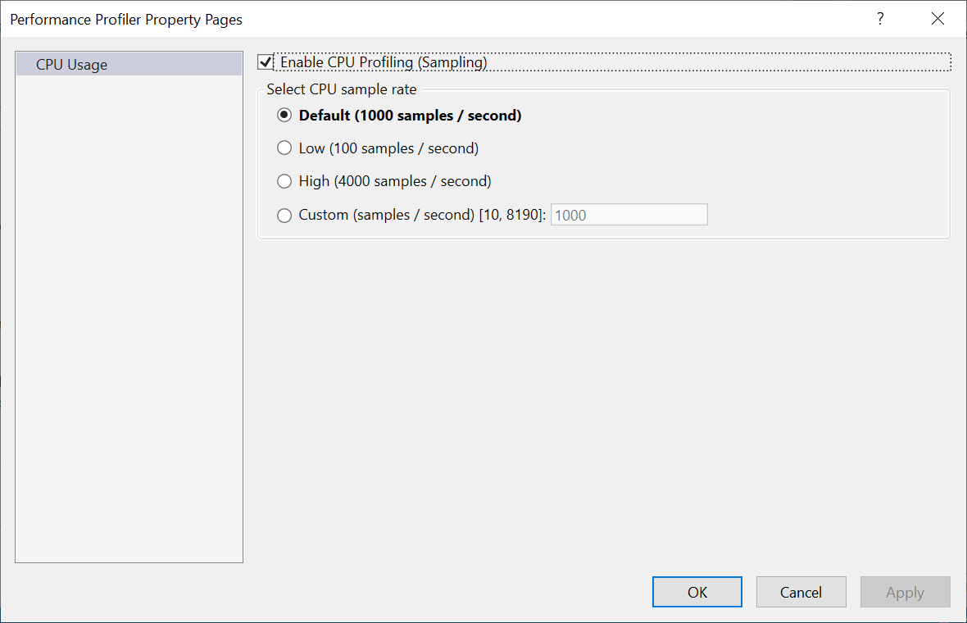Click the High (4000 samples / second) label text
The width and height of the screenshot is (967, 623).
pos(395,181)
